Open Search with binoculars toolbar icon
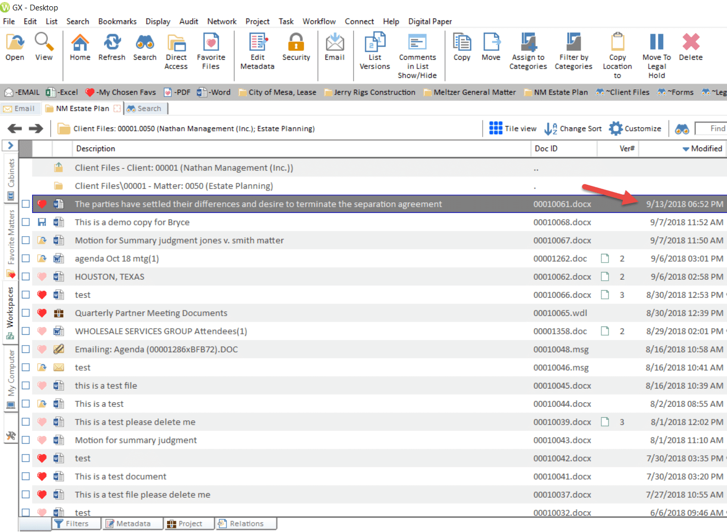 pyautogui.click(x=145, y=47)
